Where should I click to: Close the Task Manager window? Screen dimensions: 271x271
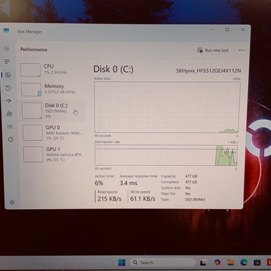[243, 29]
